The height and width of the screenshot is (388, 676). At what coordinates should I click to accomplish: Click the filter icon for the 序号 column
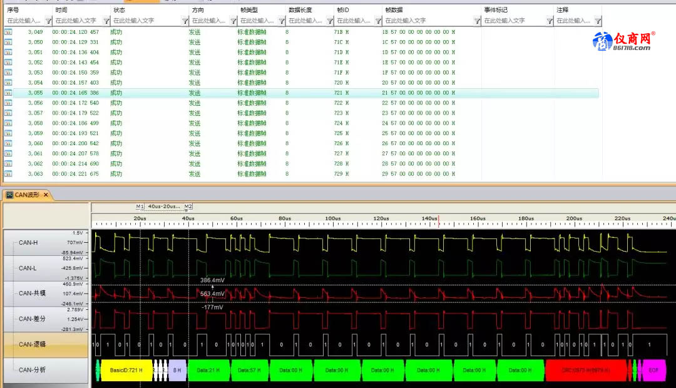[x=48, y=21]
